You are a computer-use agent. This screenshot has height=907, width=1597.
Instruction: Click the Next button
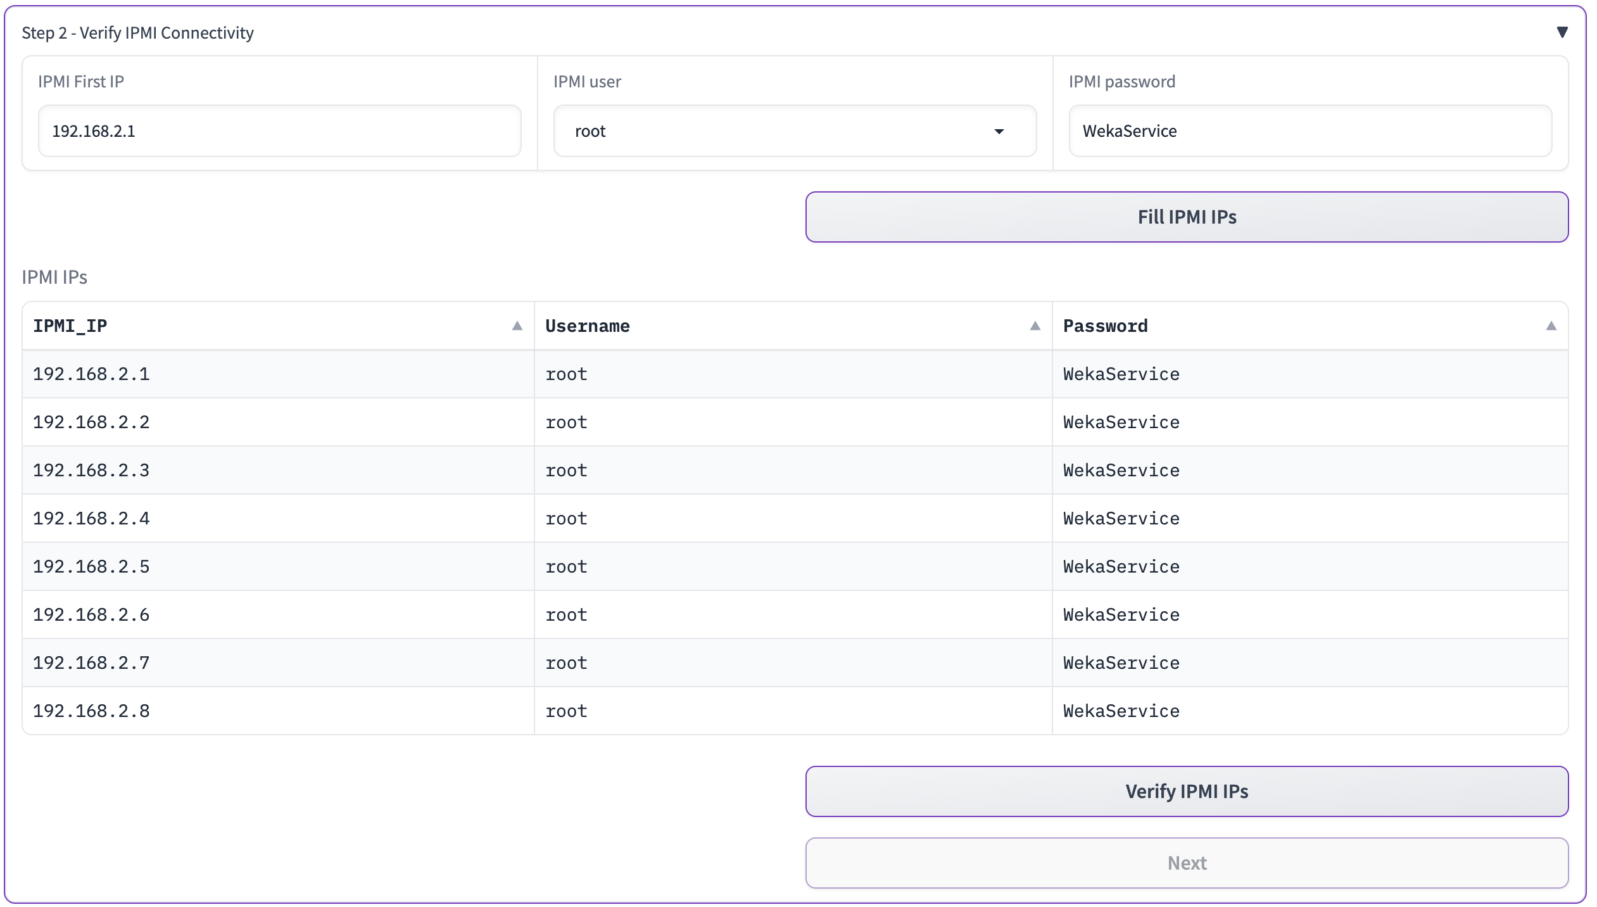coord(1186,863)
